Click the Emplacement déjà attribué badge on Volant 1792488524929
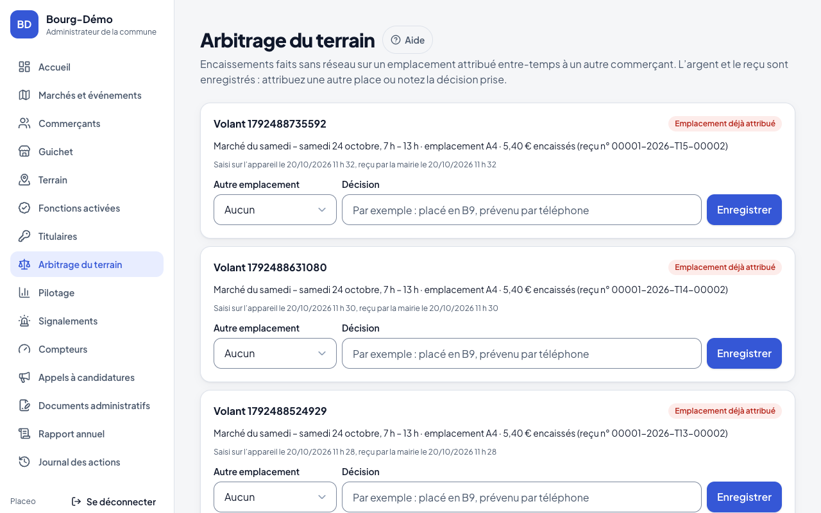This screenshot has height=513, width=821. pyautogui.click(x=725, y=411)
